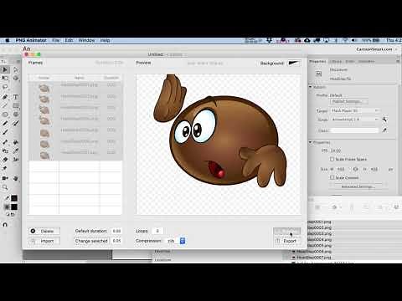This screenshot has height=301, width=402.
Task: Select the Pen tool
Action: tap(5, 97)
